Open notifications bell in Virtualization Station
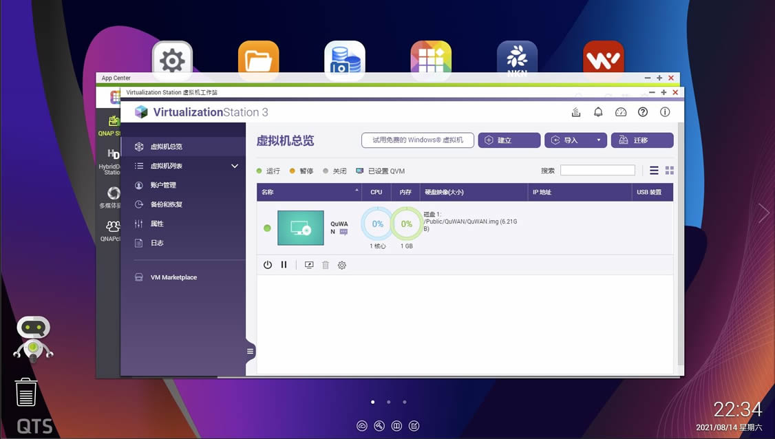The height and width of the screenshot is (439, 775). coord(598,112)
